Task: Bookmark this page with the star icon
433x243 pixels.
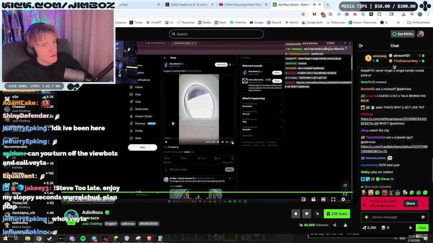Action: [303, 14]
